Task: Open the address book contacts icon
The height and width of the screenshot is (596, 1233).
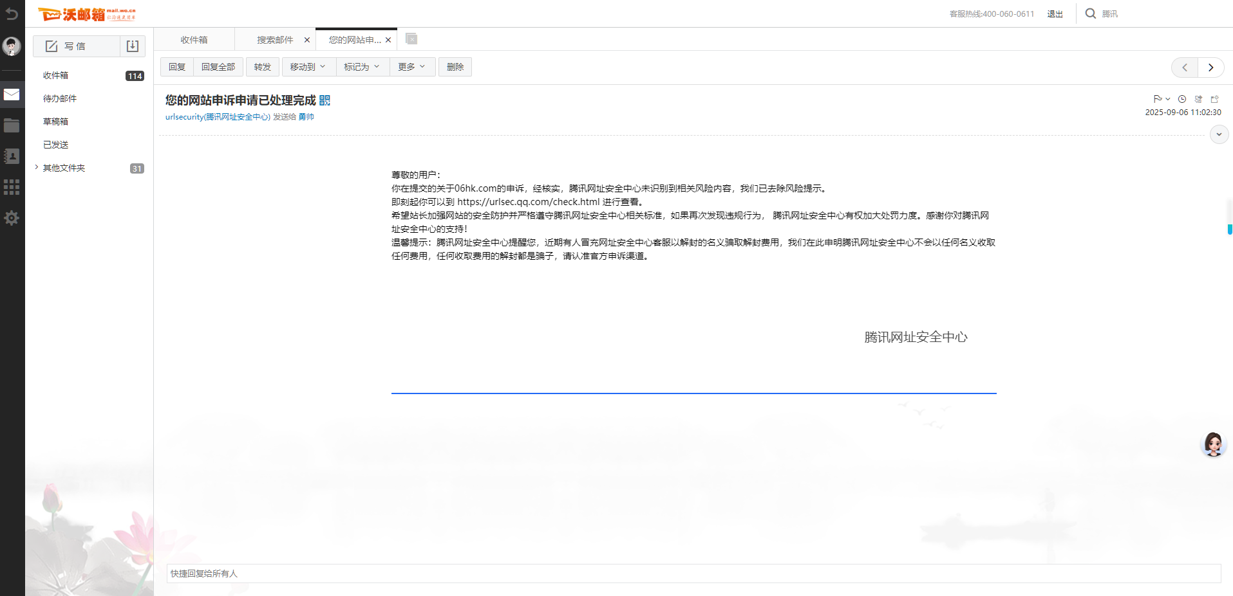Action: tap(12, 156)
